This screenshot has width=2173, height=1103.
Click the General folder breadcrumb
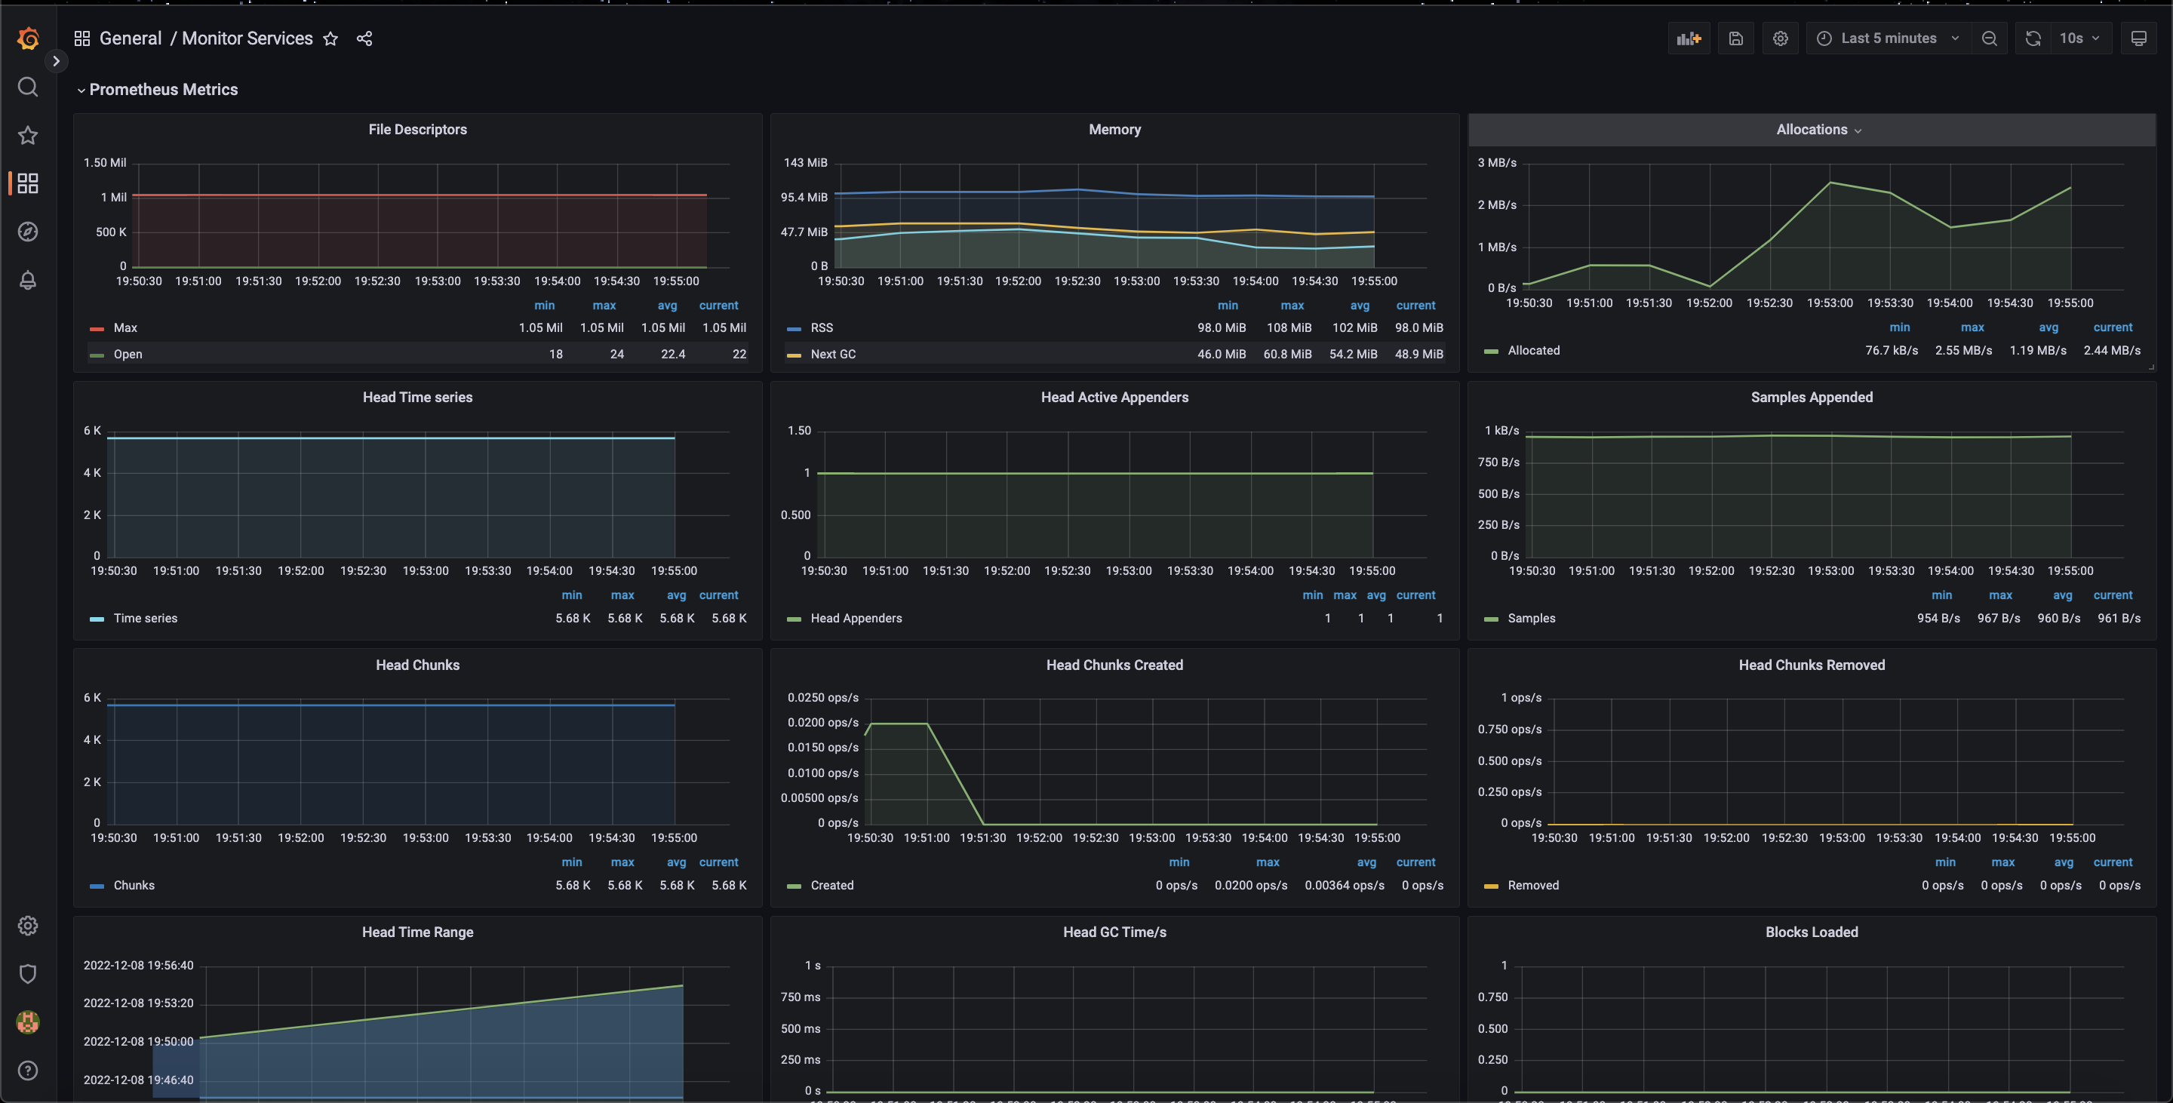[x=130, y=38]
